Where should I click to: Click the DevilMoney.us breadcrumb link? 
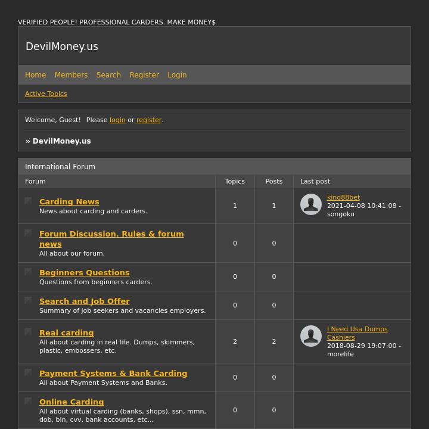[x=61, y=141]
